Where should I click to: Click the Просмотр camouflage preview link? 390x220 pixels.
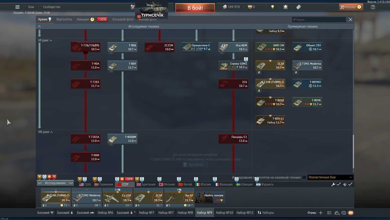[193, 165]
